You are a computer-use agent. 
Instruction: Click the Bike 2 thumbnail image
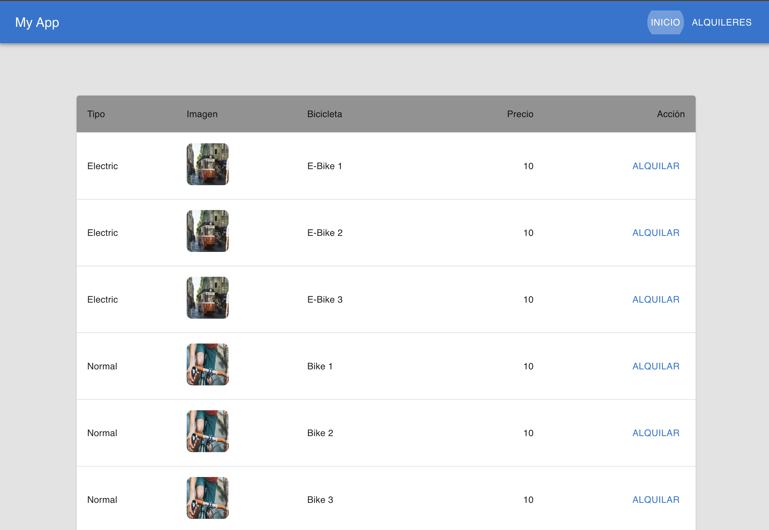[207, 432]
